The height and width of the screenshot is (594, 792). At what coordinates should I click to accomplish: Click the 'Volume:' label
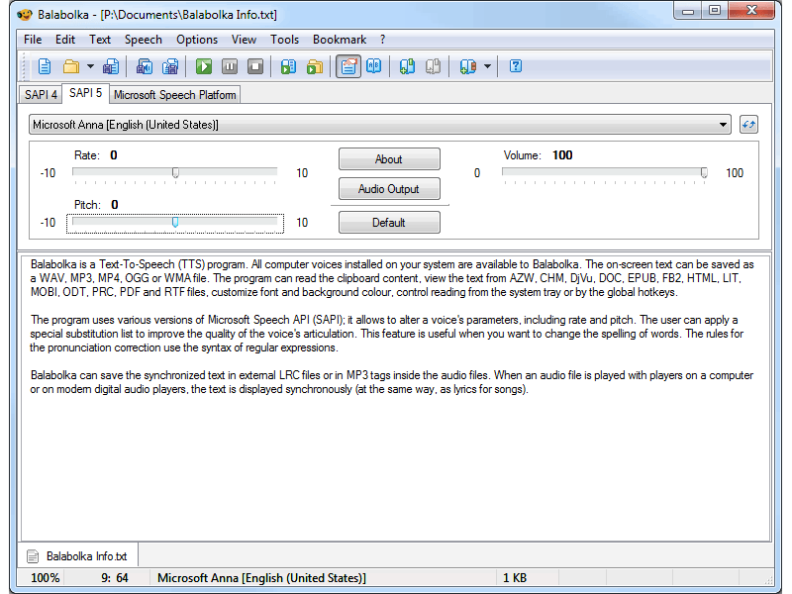pos(523,155)
